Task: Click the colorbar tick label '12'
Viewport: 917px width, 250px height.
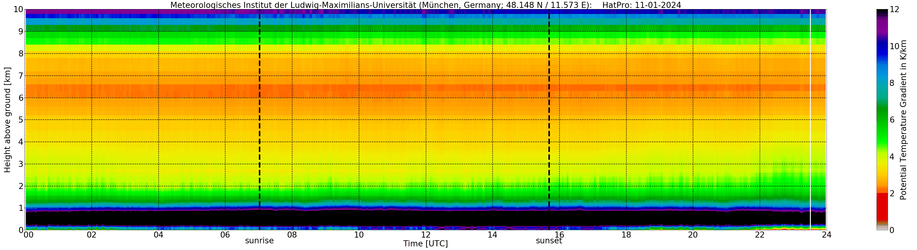Action: pyautogui.click(x=894, y=10)
